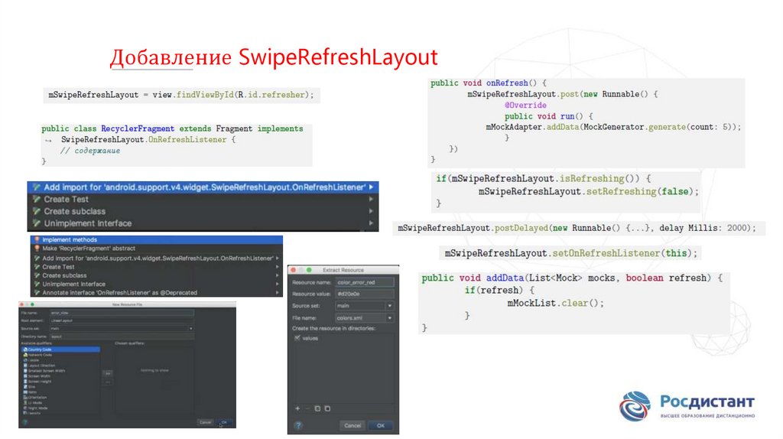Toggle the values directory checkbox

pyautogui.click(x=297, y=337)
